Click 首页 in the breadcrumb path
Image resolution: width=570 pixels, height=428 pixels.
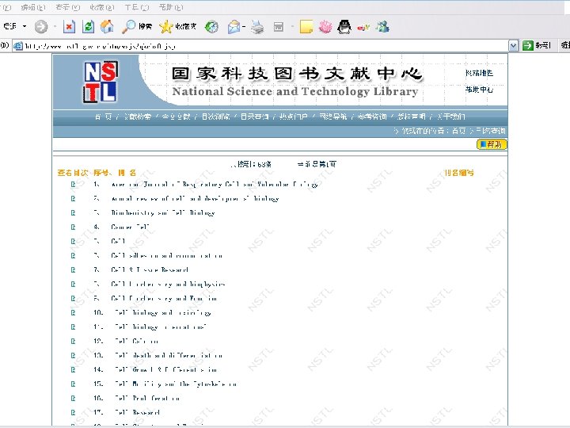458,131
